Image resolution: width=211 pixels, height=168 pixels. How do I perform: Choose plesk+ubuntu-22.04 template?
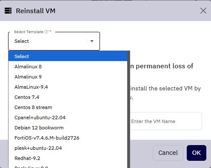click(x=68, y=148)
